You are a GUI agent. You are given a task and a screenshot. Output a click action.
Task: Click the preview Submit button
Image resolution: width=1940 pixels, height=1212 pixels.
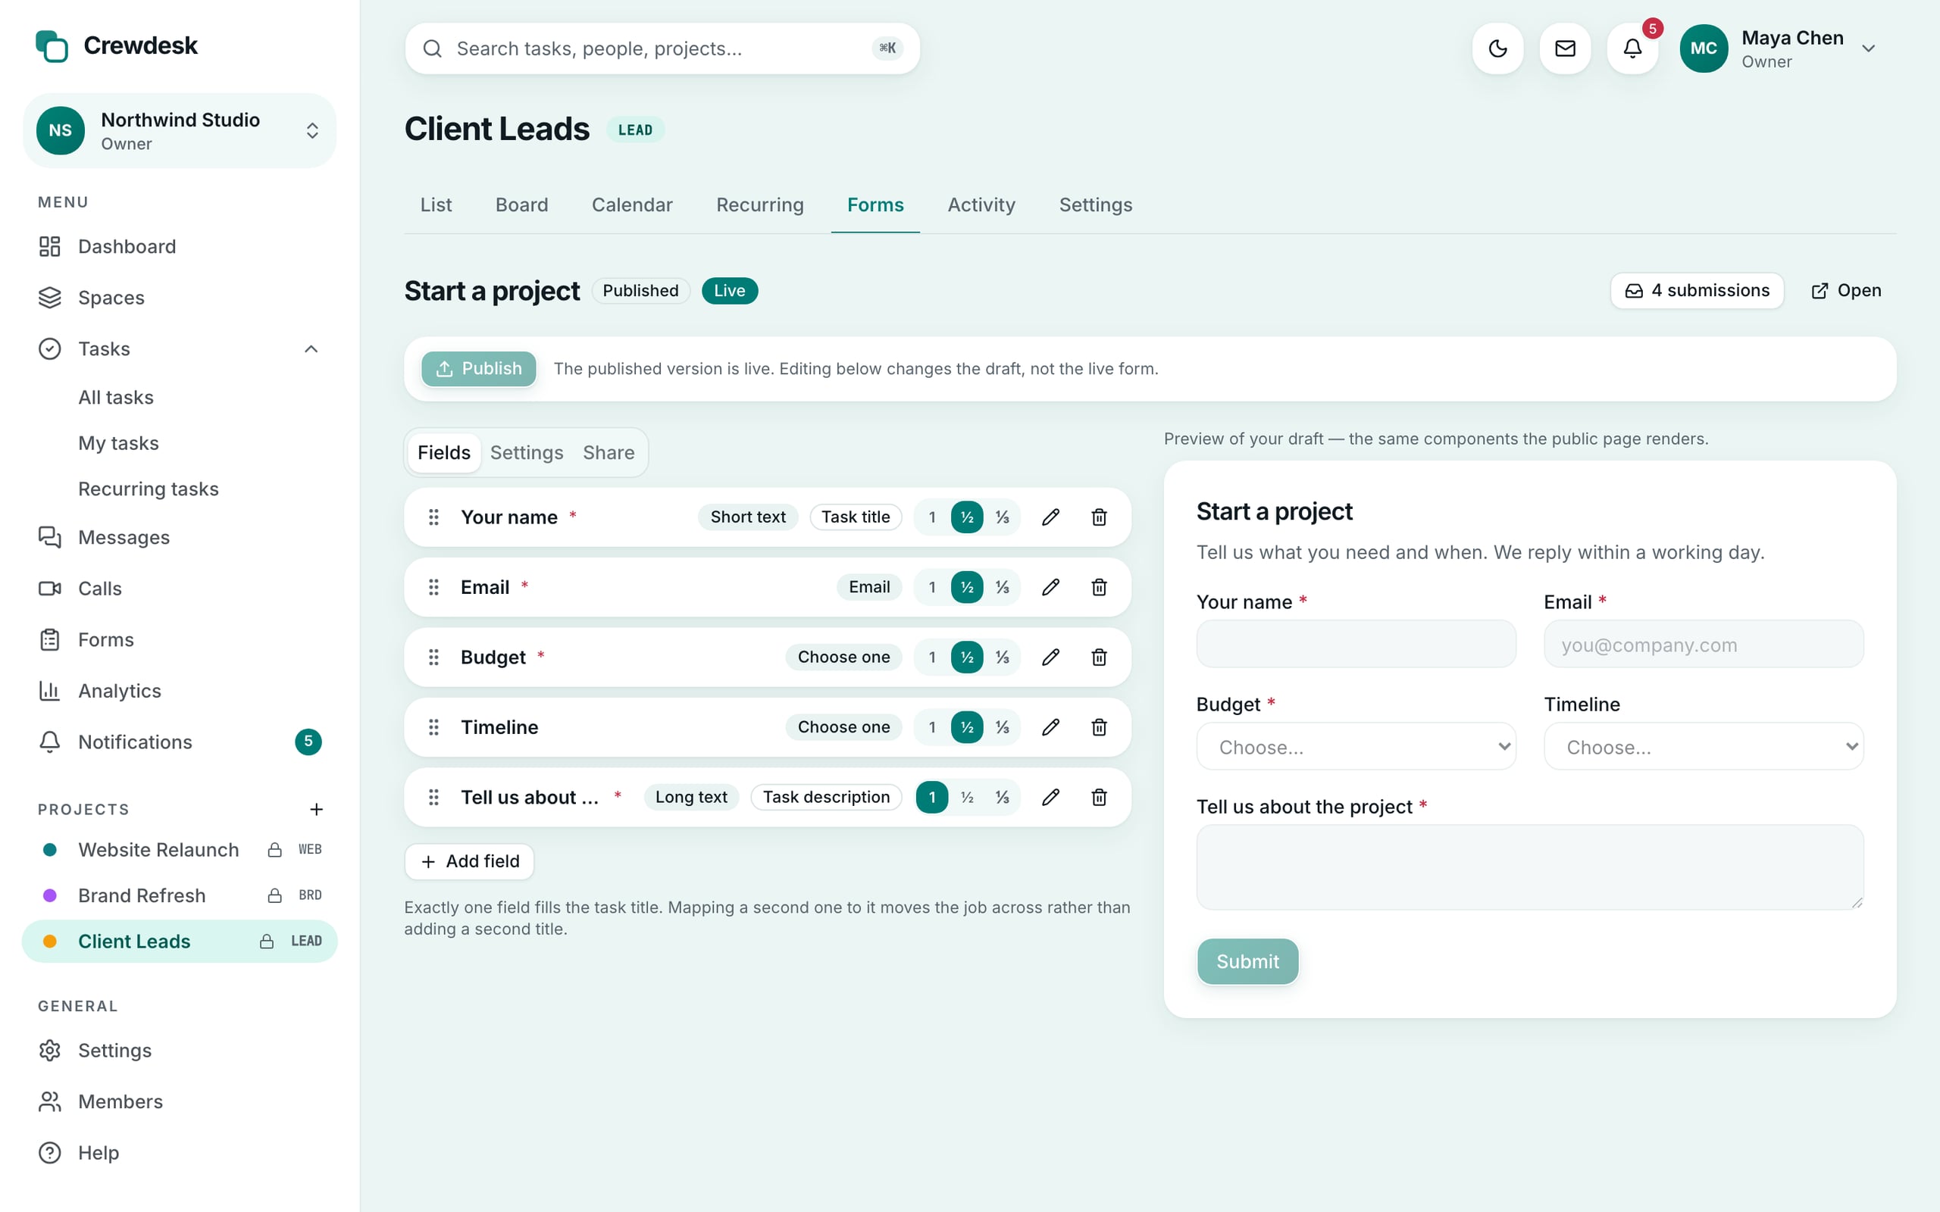pos(1247,961)
